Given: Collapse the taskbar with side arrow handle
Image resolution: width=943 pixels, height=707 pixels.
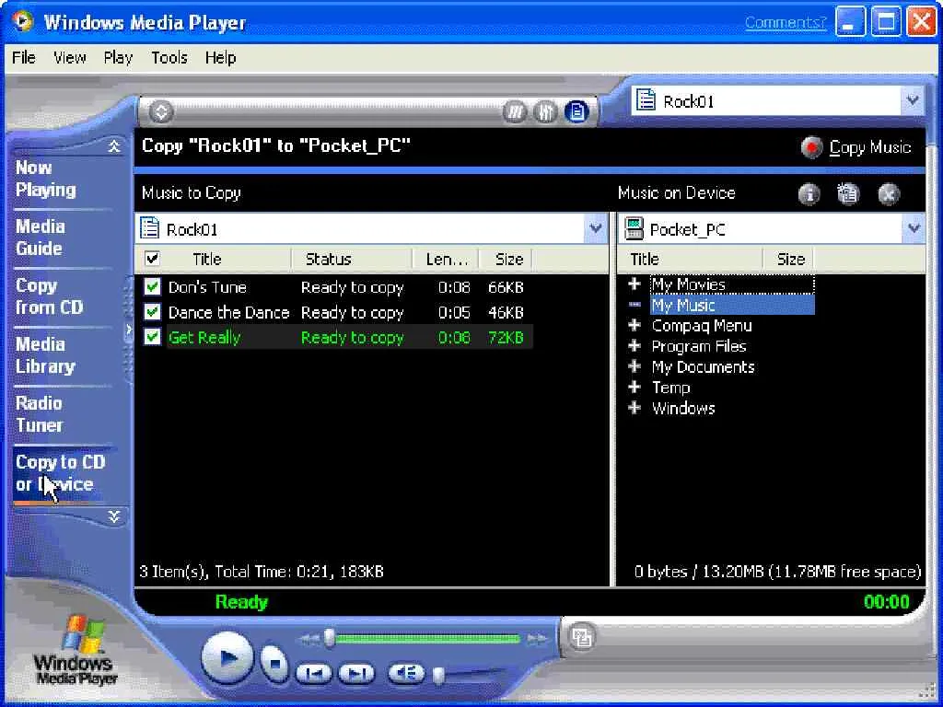Looking at the screenshot, I should [x=128, y=330].
